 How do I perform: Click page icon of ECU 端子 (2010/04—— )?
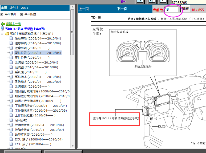coord(11,144)
